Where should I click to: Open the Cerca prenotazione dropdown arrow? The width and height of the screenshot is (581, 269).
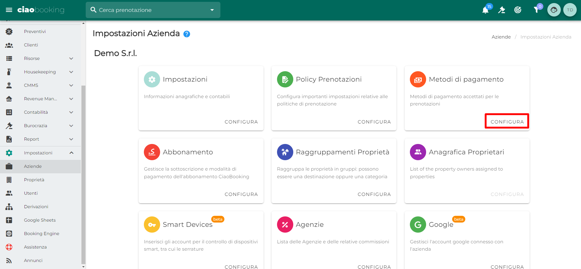coord(212,10)
